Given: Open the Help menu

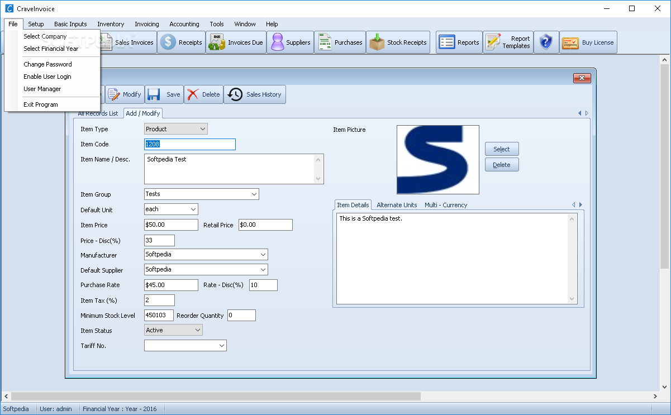Looking at the screenshot, I should pos(272,24).
